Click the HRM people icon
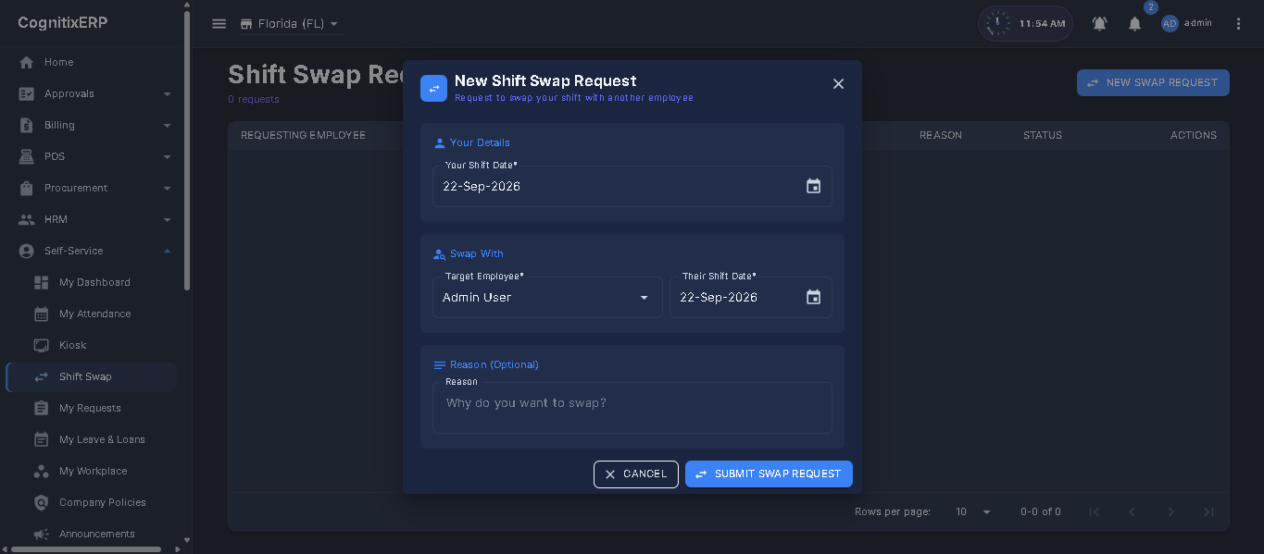Image resolution: width=1264 pixels, height=554 pixels. pos(27,219)
